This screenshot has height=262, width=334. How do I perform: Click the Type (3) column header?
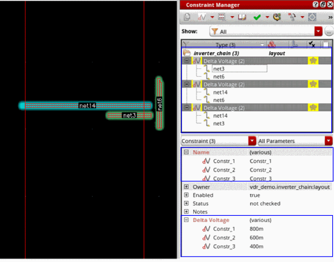[x=225, y=45]
